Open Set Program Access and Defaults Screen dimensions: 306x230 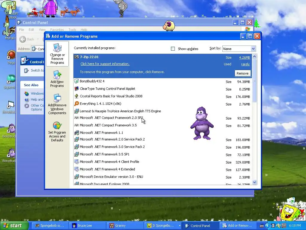tap(57, 131)
